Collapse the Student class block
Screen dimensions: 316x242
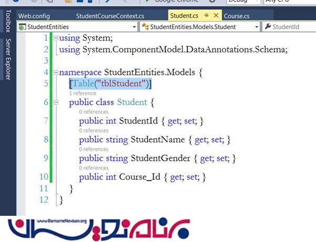coord(56,102)
